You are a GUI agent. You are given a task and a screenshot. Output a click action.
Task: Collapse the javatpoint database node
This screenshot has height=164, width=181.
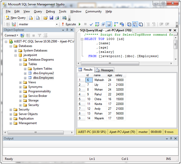[16, 55]
